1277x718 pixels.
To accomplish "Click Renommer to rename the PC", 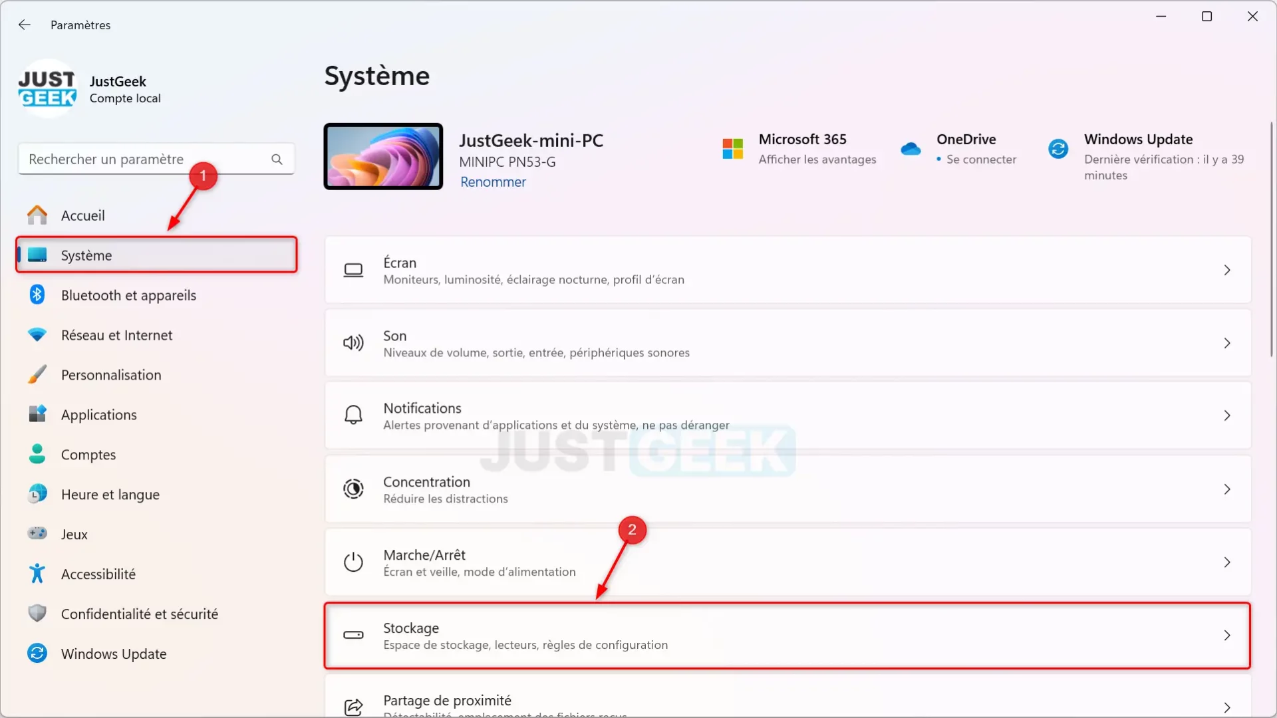I will click(x=493, y=182).
